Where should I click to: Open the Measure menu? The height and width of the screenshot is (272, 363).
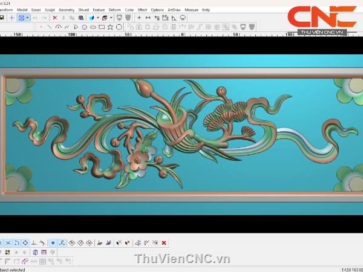click(192, 10)
